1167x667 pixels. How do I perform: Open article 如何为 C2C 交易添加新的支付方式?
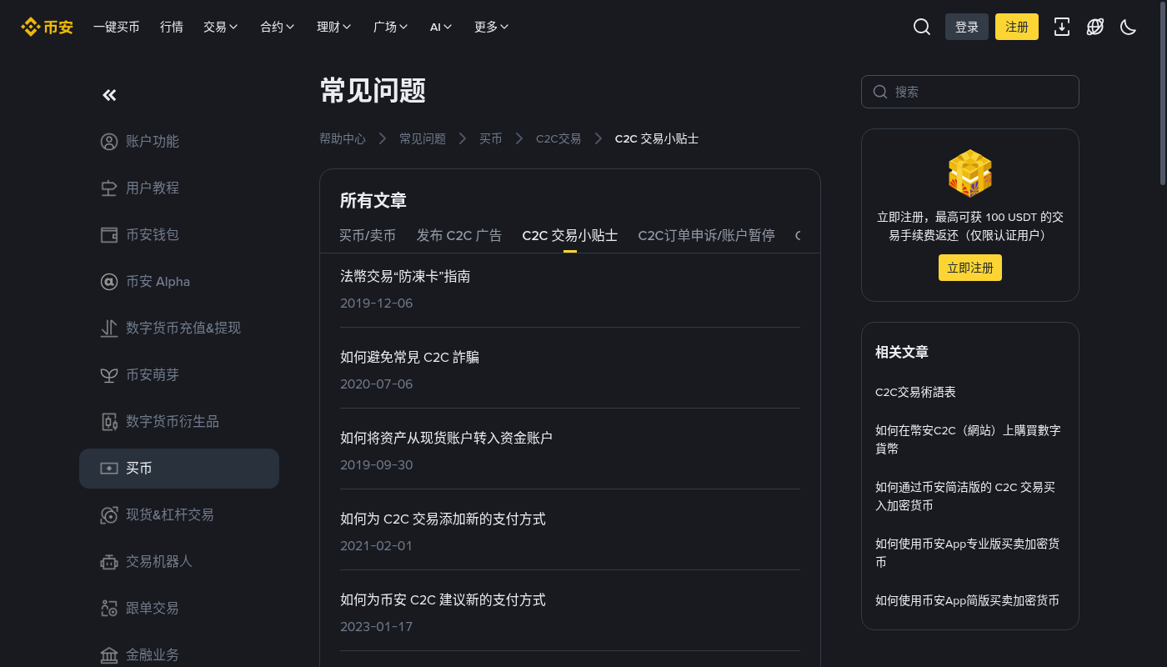[443, 519]
